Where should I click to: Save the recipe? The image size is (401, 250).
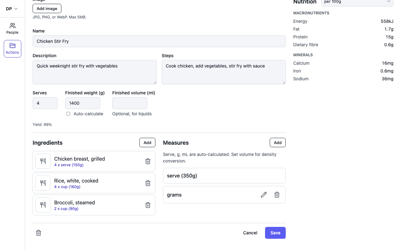275,233
